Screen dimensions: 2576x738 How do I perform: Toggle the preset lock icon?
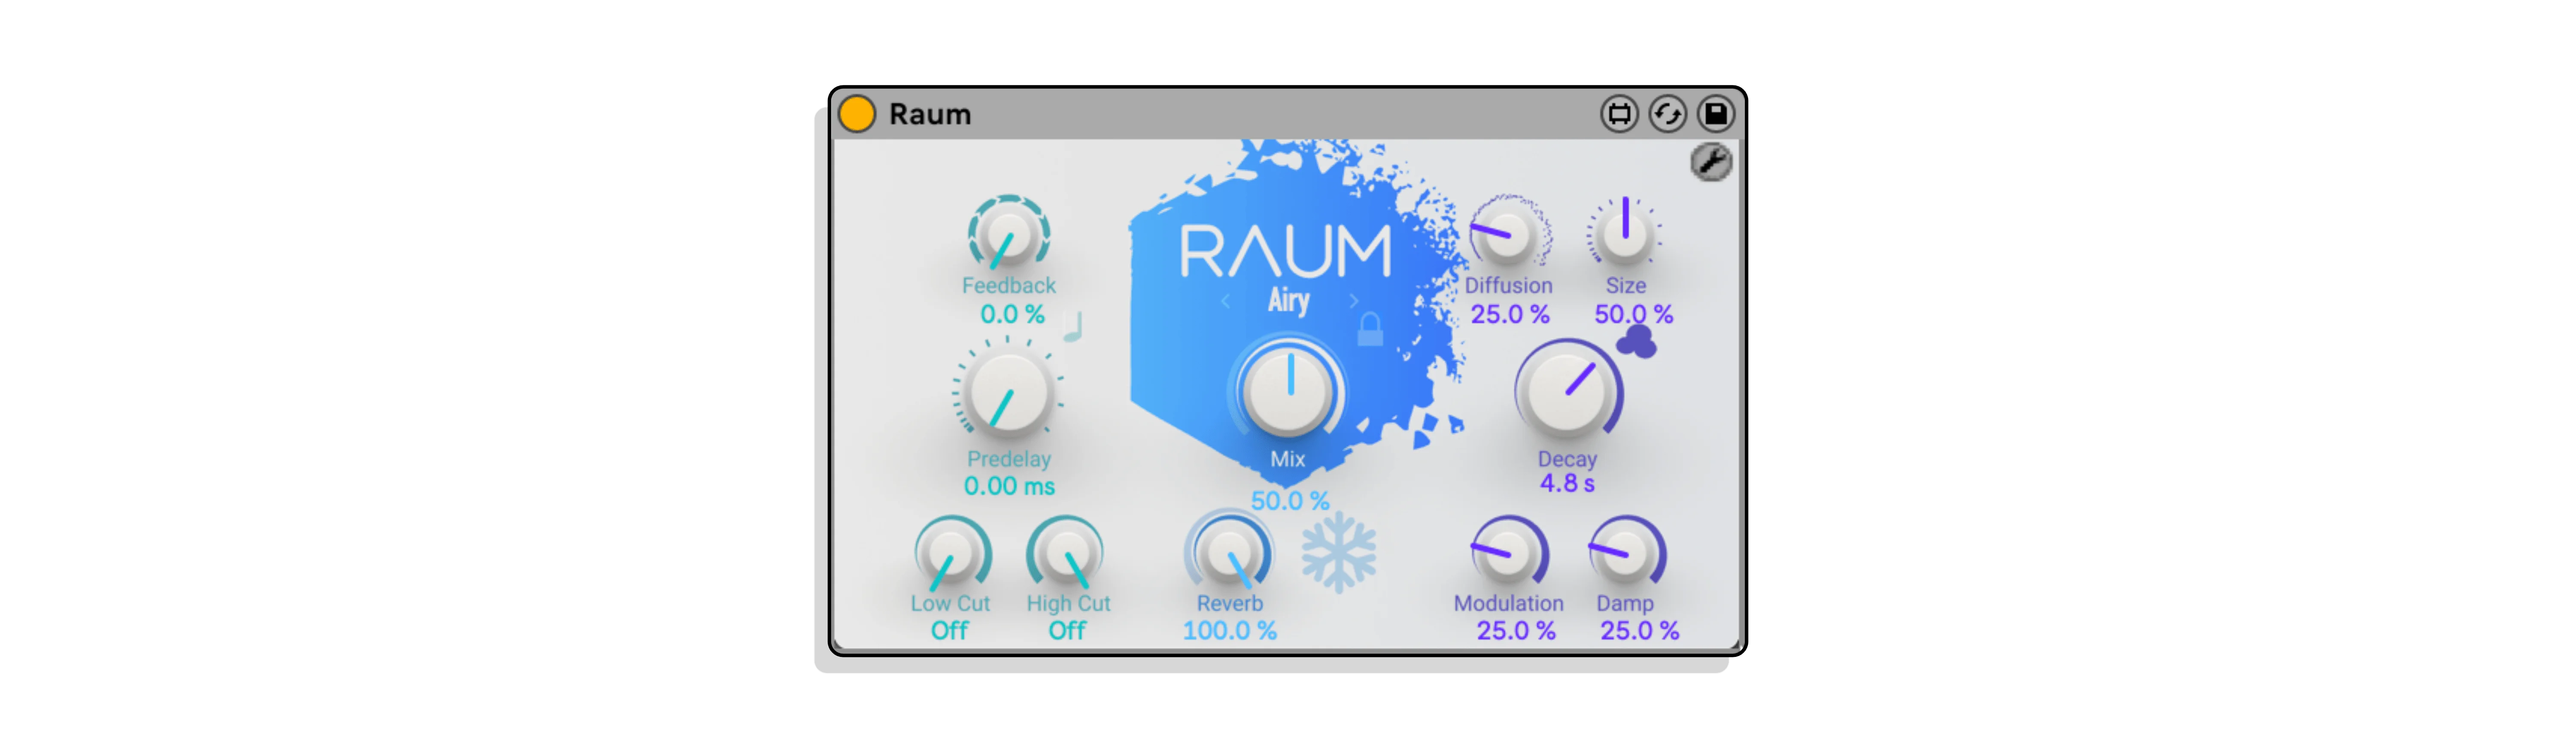[1369, 329]
